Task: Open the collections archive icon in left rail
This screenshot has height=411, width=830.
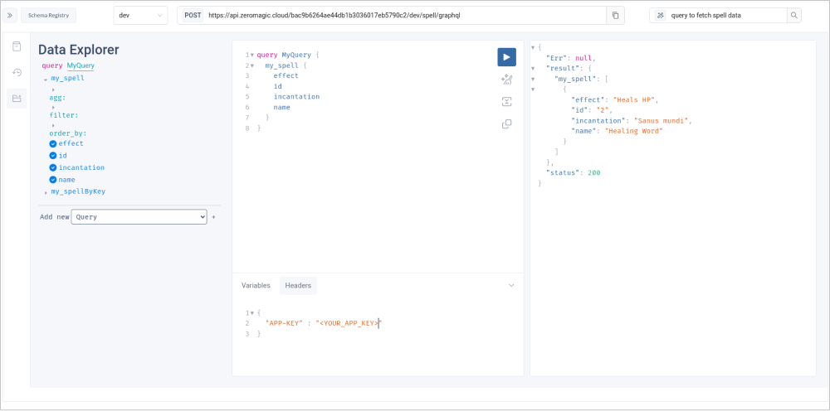Action: coord(17,46)
